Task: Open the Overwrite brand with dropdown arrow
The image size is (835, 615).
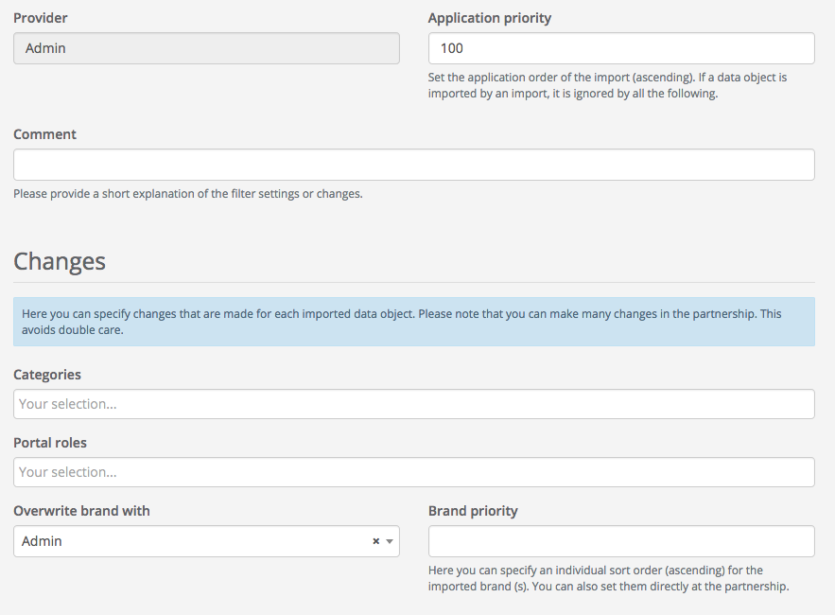Action: [x=390, y=541]
